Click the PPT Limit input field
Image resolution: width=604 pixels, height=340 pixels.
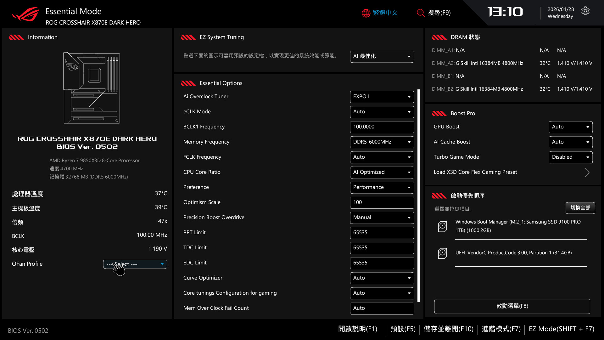(382, 233)
